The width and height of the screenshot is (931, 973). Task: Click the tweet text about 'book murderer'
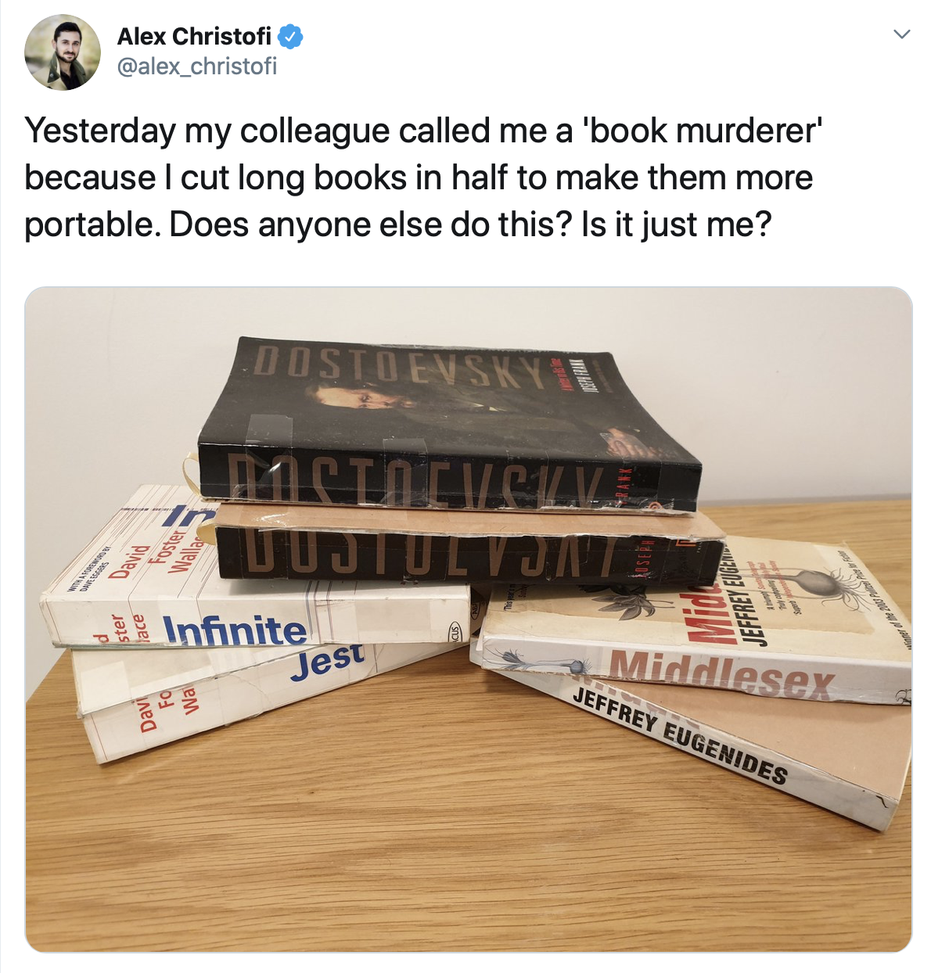click(x=423, y=178)
